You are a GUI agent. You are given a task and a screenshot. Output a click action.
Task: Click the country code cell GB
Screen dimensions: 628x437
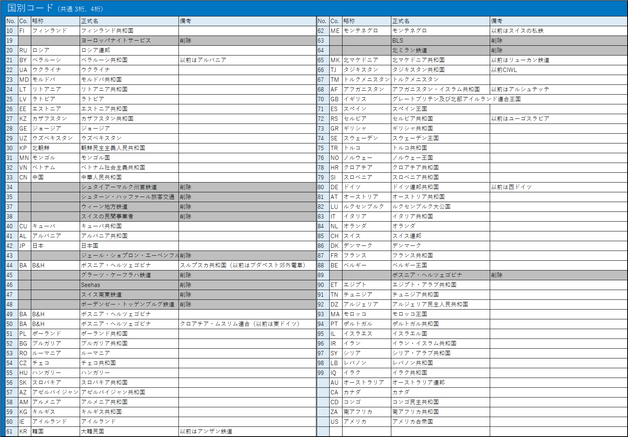point(336,99)
